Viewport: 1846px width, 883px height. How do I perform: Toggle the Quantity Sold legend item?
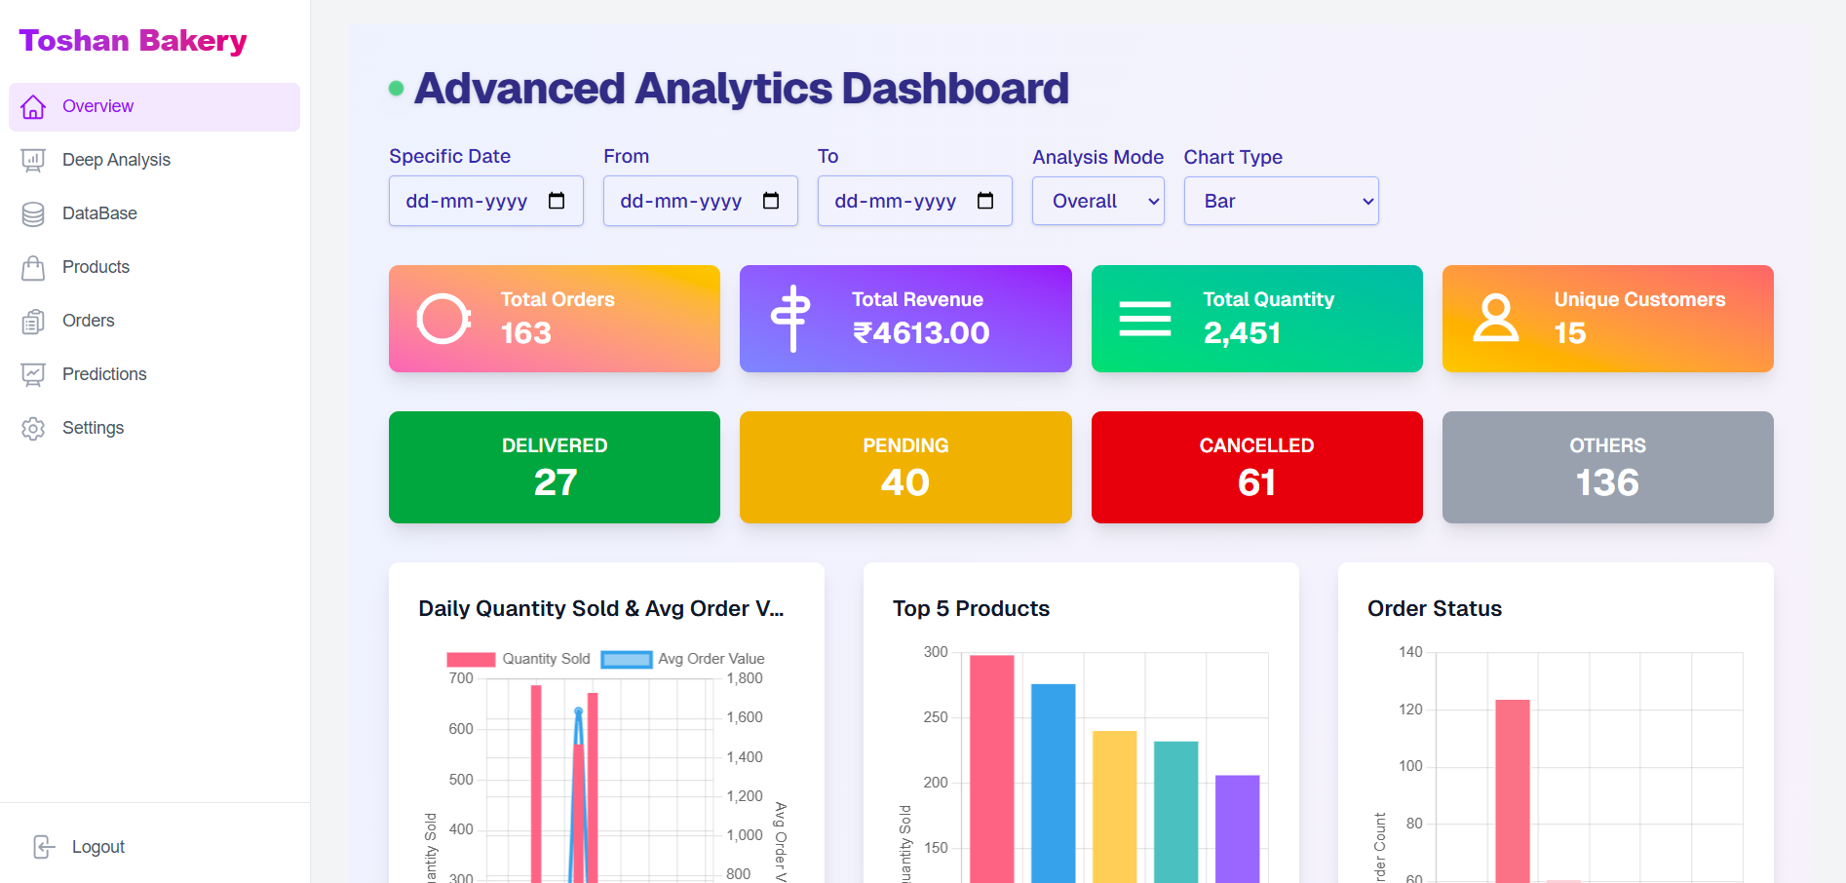[519, 659]
